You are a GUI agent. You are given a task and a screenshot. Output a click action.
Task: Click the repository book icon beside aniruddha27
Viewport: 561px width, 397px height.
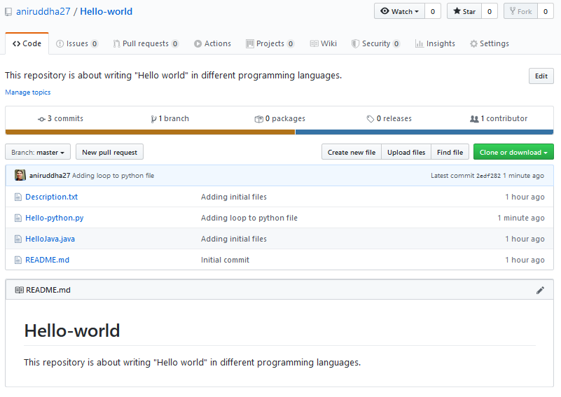coord(8,12)
